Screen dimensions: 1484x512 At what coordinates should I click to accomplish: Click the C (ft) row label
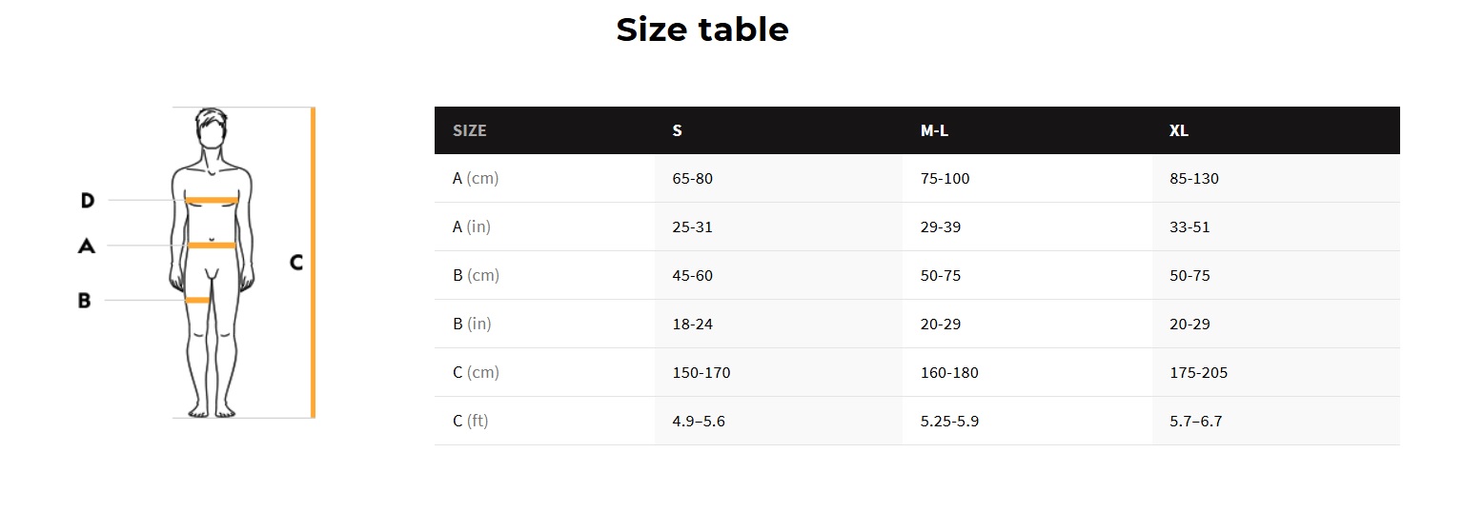(471, 421)
